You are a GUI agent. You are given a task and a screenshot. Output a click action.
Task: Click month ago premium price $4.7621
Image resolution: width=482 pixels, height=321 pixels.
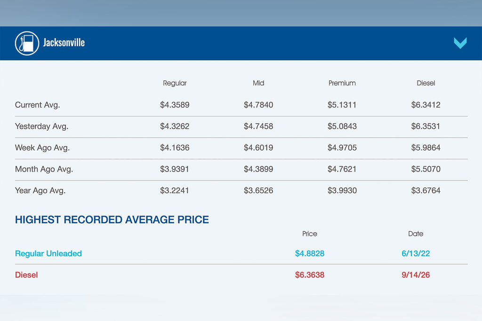point(342,169)
